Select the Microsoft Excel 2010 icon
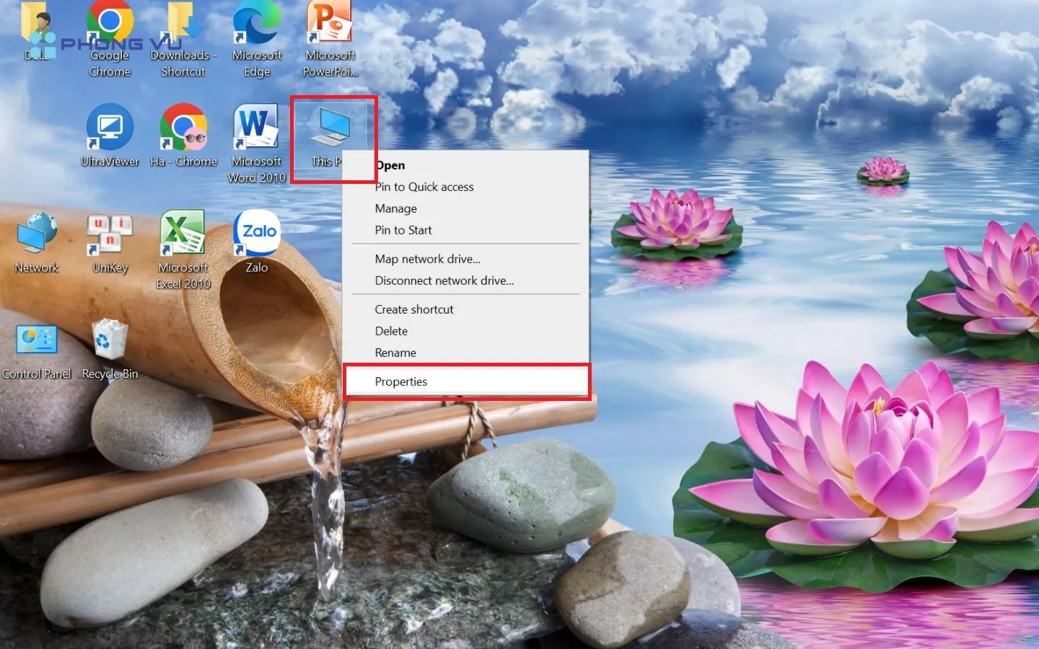The image size is (1039, 649). (183, 234)
